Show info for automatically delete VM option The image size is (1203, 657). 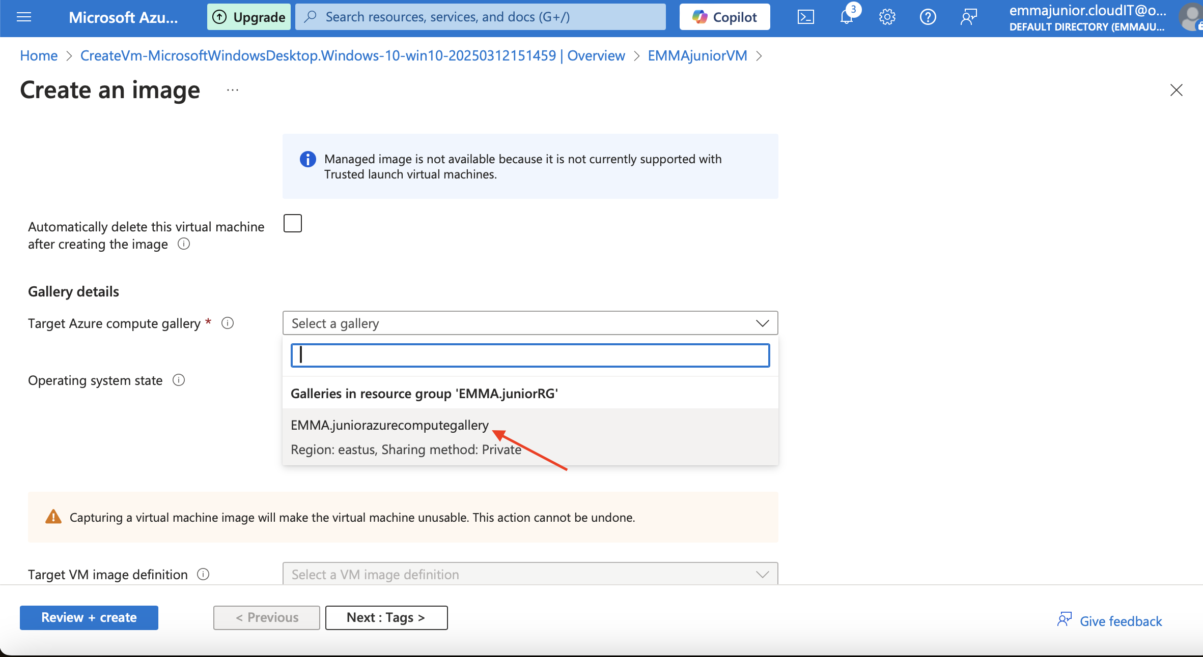(x=184, y=244)
